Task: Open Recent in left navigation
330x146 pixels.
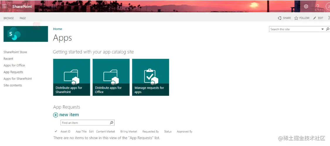Action: point(8,59)
